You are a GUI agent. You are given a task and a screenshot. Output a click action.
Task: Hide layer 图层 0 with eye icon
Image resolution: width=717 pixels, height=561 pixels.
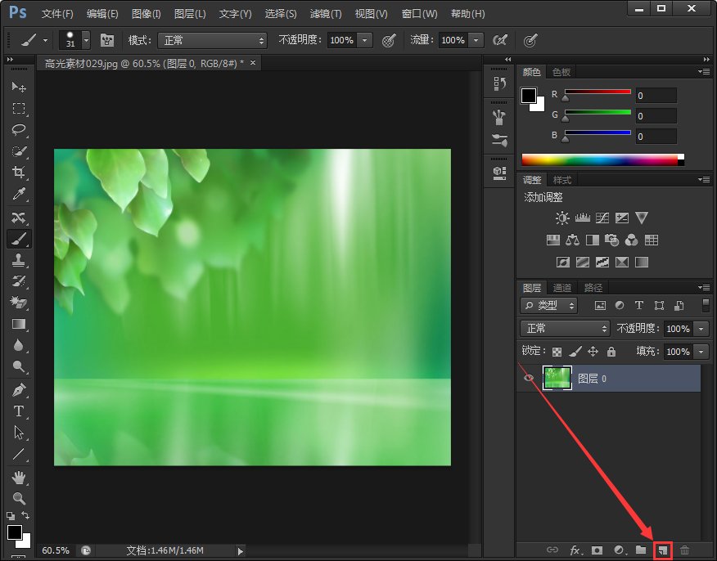coord(529,378)
